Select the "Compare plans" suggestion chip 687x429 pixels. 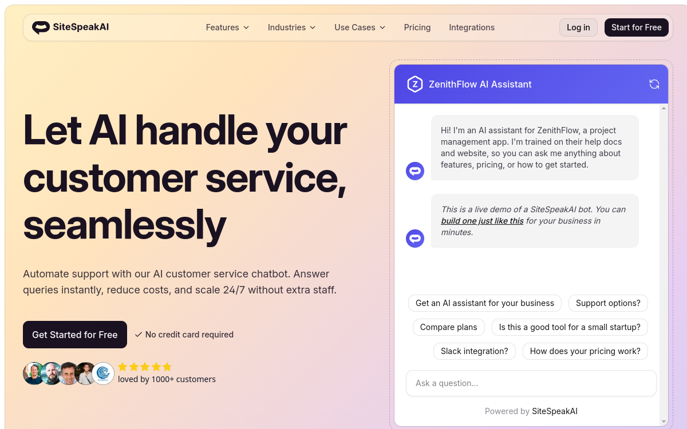pyautogui.click(x=448, y=327)
